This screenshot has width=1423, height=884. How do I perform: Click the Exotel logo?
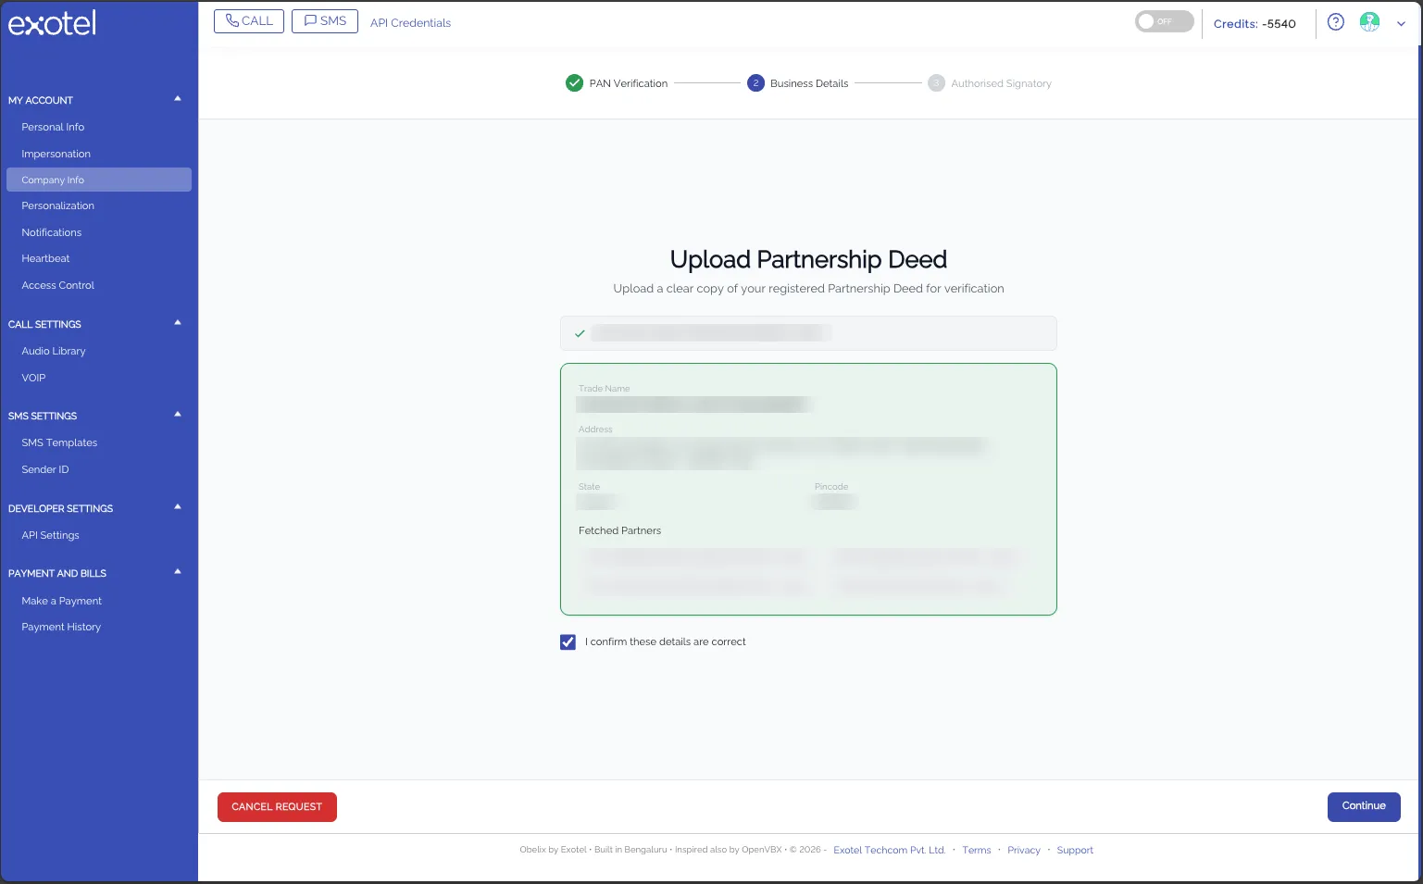[52, 23]
